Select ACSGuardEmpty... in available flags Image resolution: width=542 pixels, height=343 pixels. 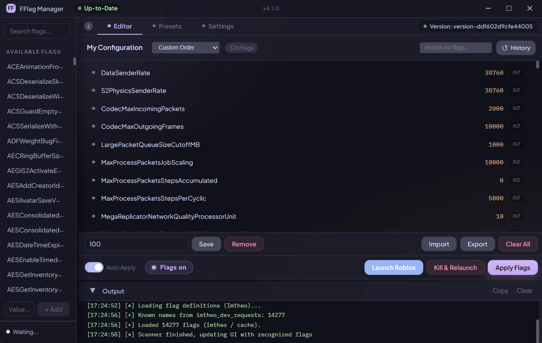(35, 111)
